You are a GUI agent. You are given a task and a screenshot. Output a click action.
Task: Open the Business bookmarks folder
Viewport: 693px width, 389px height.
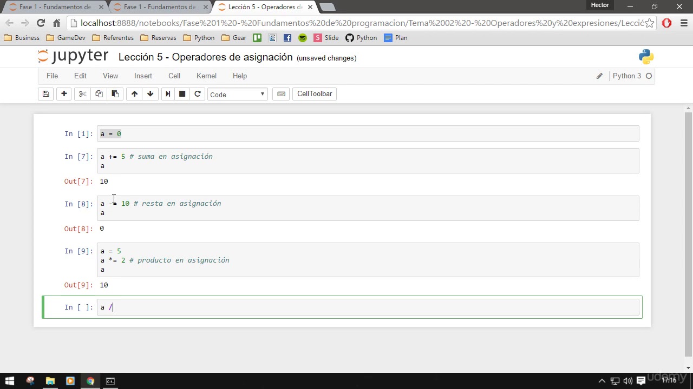point(21,38)
